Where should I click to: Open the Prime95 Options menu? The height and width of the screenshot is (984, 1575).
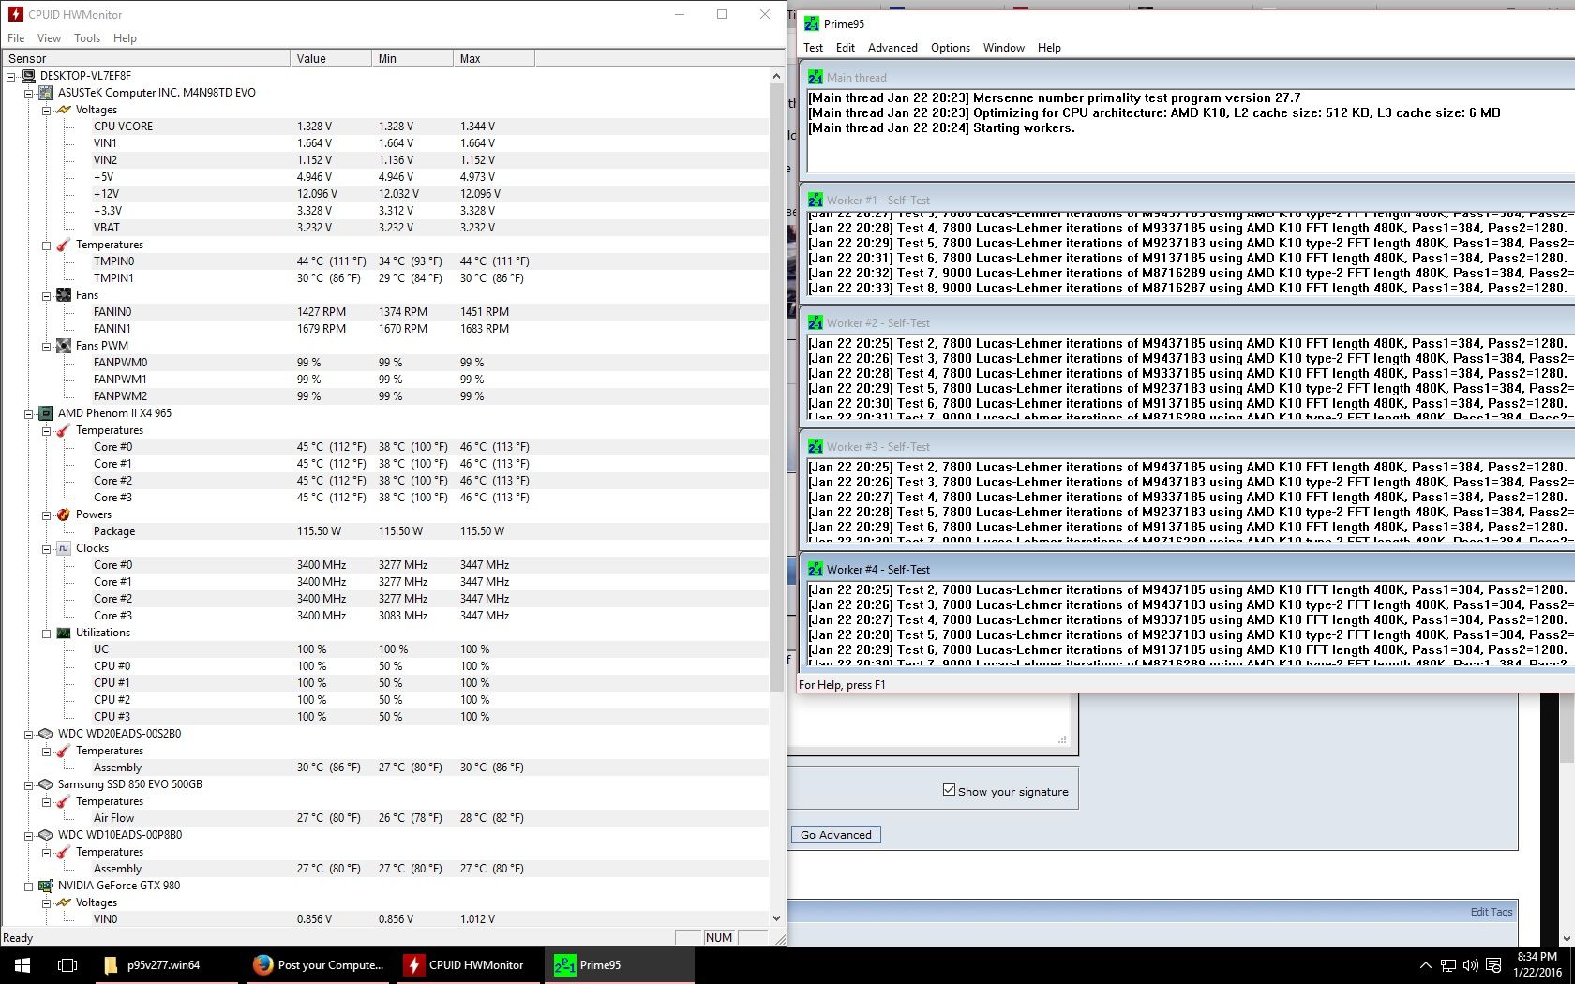[x=951, y=48]
